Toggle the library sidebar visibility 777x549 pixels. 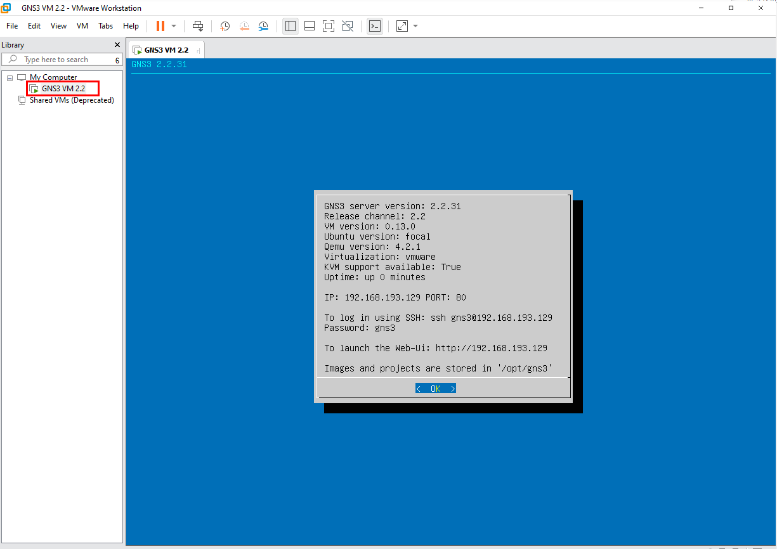[291, 26]
